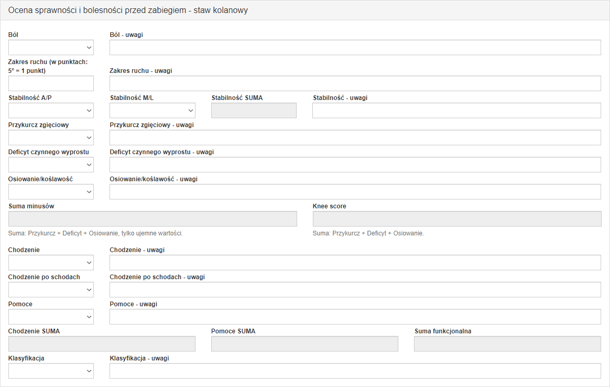Click the Zakres ruchu - uwagi field
The image size is (610, 387).
(355, 83)
